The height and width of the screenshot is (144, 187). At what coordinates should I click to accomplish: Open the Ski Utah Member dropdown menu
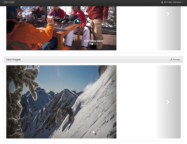pyautogui.click(x=172, y=2)
